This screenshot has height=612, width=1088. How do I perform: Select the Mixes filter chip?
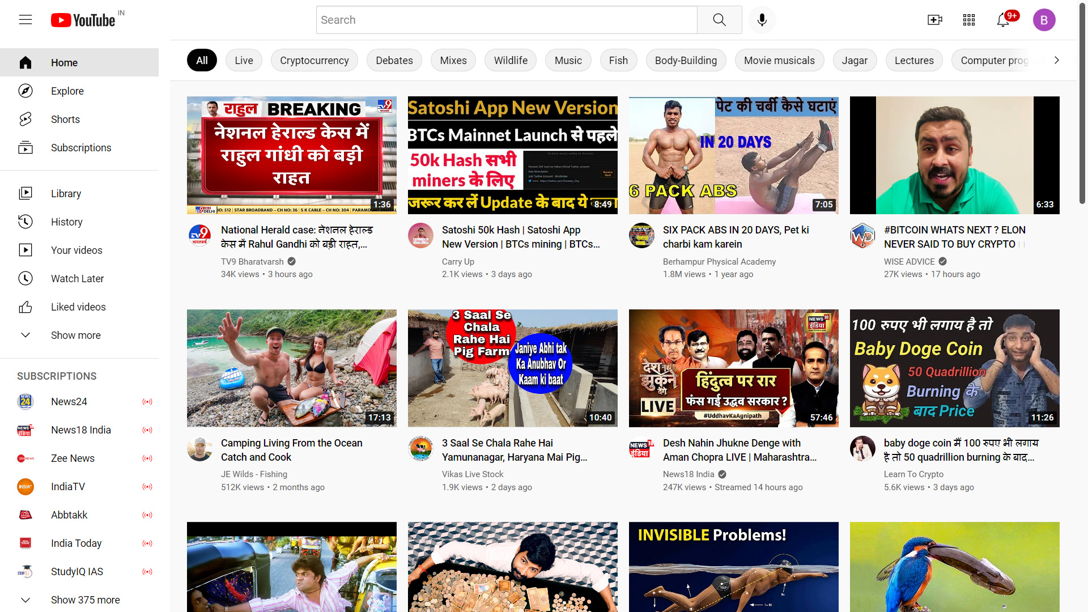click(x=453, y=60)
